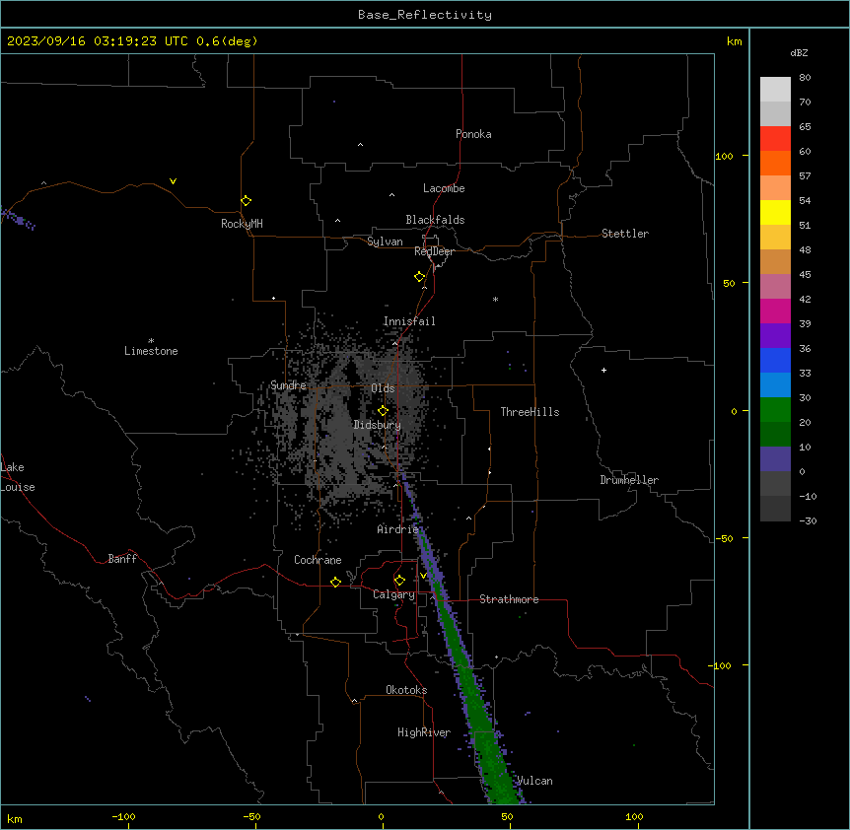The height and width of the screenshot is (830, 850).
Task: Click the 80 value at legend top
Action: [x=805, y=78]
